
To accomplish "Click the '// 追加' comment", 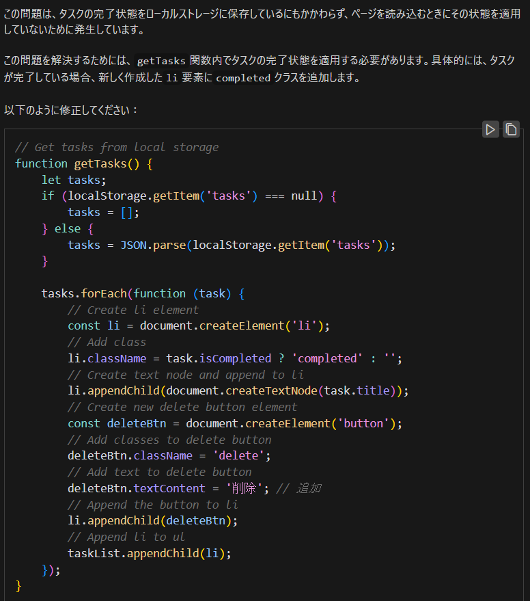I will [299, 488].
